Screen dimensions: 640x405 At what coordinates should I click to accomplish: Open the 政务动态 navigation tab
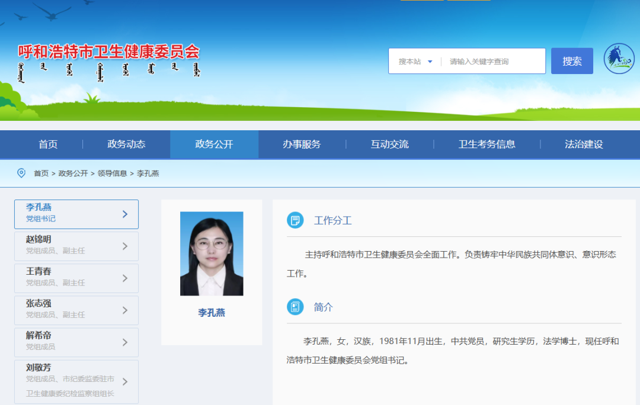pyautogui.click(x=127, y=144)
